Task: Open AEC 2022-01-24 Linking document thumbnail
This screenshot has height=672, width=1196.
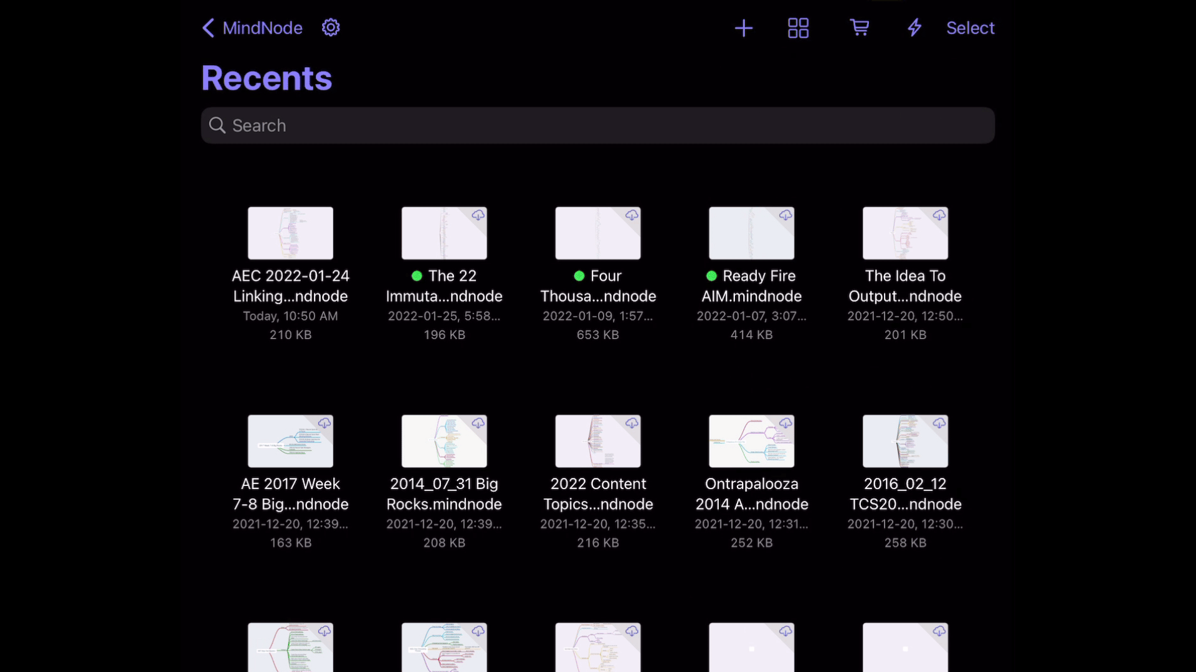Action: (290, 233)
